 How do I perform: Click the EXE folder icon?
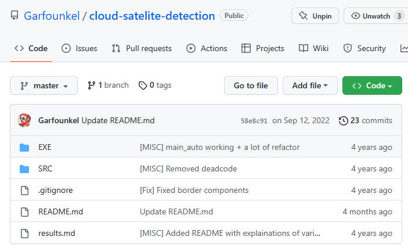click(x=24, y=148)
